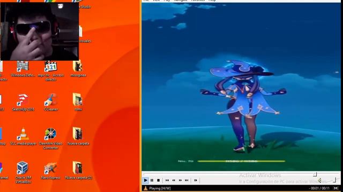Click the seek bar handle
The height and width of the screenshot is (192, 343).
coord(315,174)
